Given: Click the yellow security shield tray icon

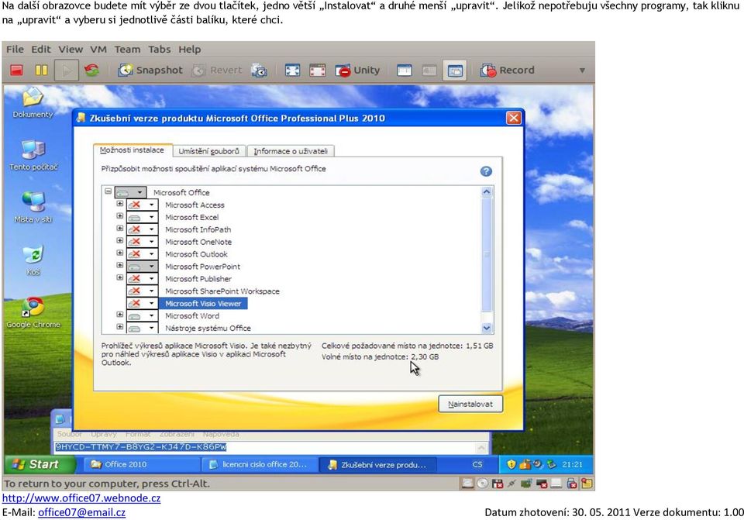Looking at the screenshot, I should point(511,464).
